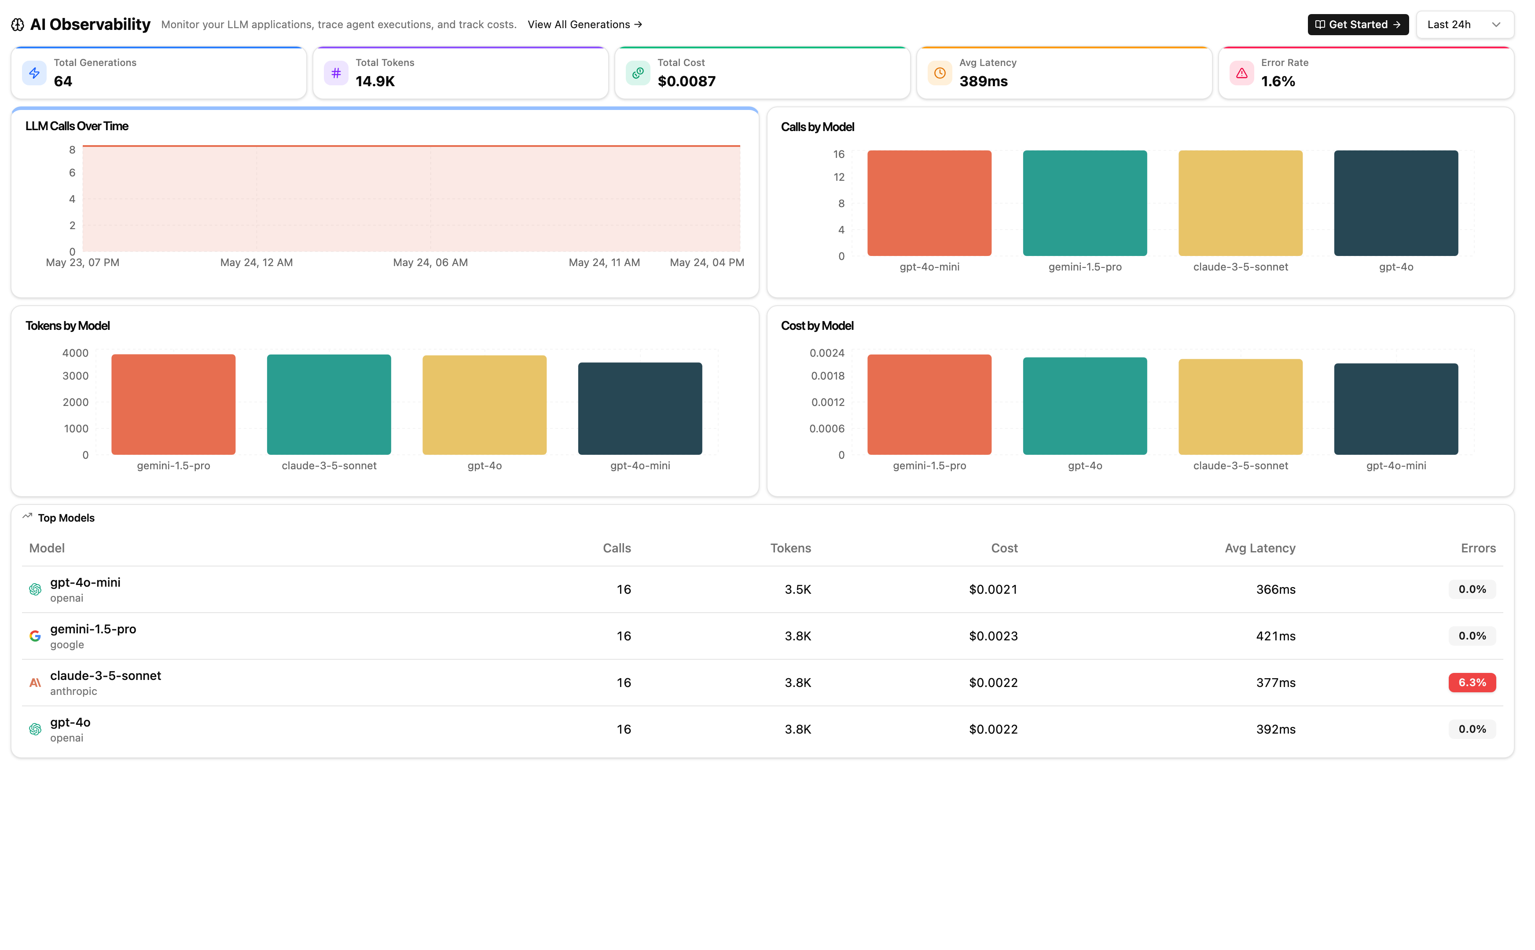Click the Total Tokens hash icon
Viewport: 1535px width, 950px height.
[x=336, y=73]
